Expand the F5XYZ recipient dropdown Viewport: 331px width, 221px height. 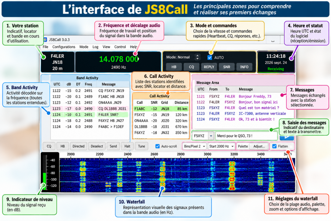211,136
